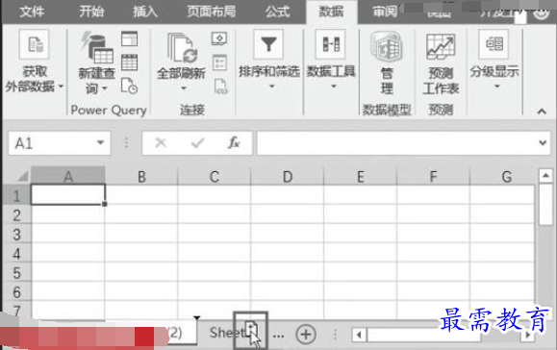Click the Connections icon in 连接 group
This screenshot has height=350, width=557.
(219, 38)
